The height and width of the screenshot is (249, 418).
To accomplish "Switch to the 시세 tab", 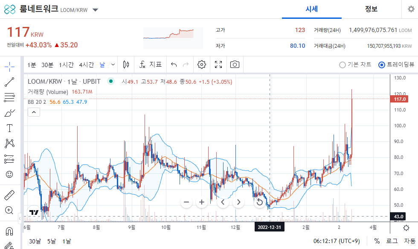I will pyautogui.click(x=312, y=9).
